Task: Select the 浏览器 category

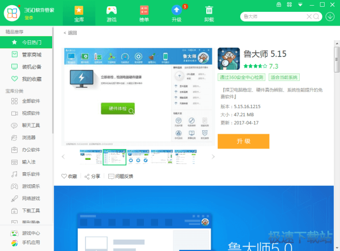Action: coord(26,138)
